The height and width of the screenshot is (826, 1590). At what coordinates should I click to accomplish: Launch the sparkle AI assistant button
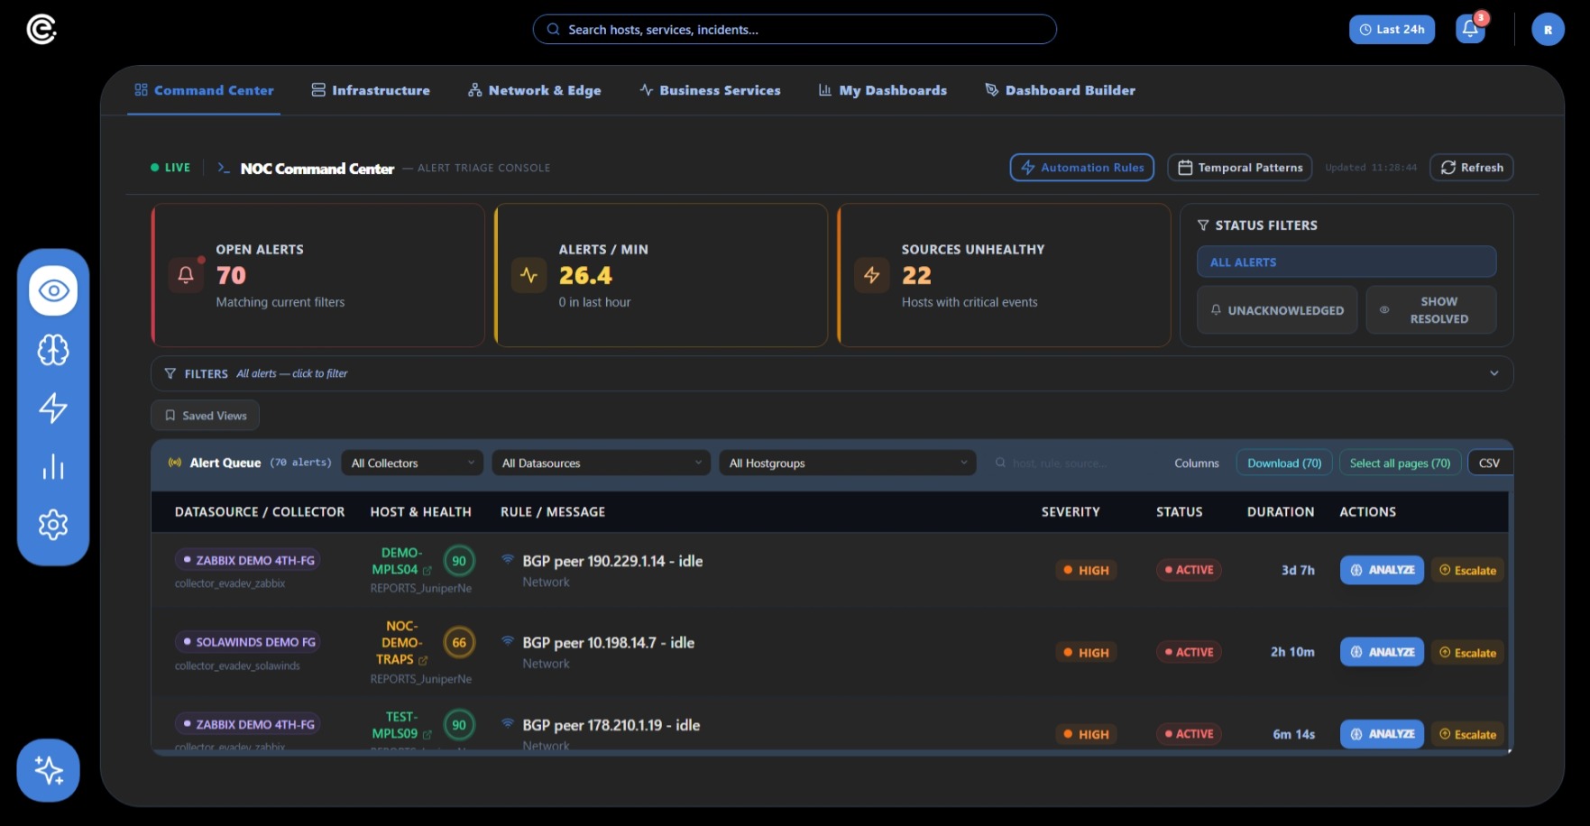pos(49,770)
